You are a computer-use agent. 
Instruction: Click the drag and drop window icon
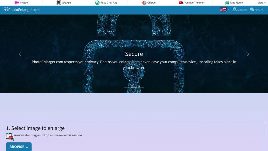(x=10, y=136)
